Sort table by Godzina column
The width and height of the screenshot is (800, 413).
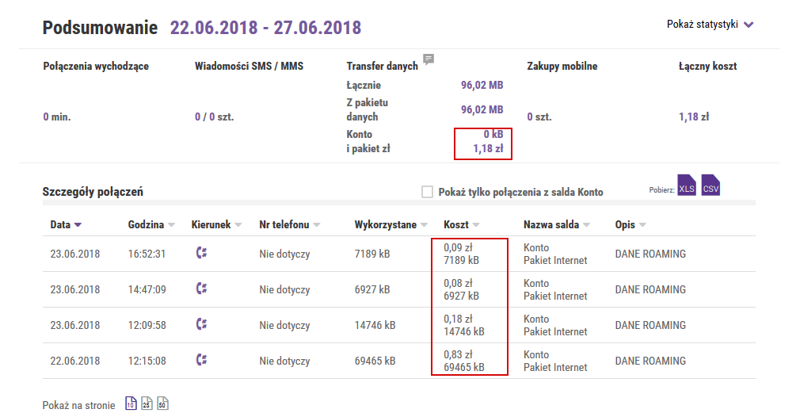click(151, 224)
